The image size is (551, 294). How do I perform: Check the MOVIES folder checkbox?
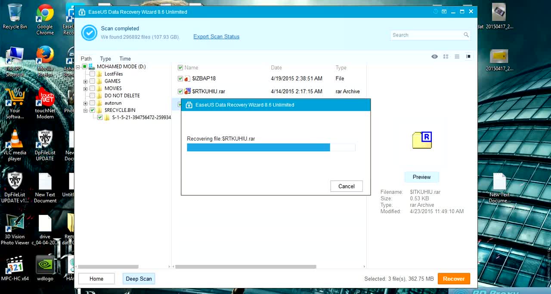(92, 89)
